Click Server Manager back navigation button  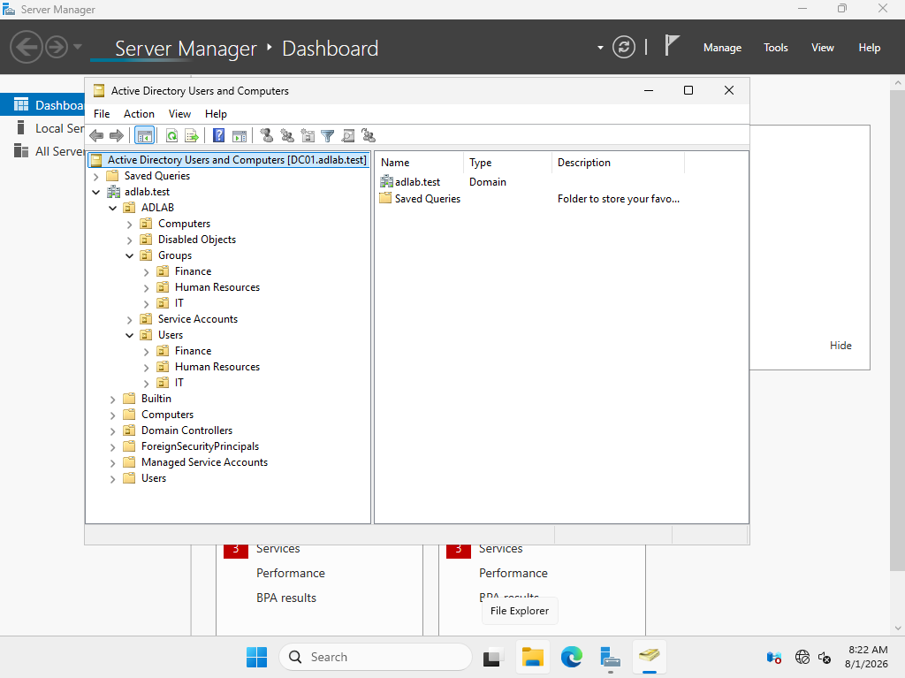tap(26, 47)
